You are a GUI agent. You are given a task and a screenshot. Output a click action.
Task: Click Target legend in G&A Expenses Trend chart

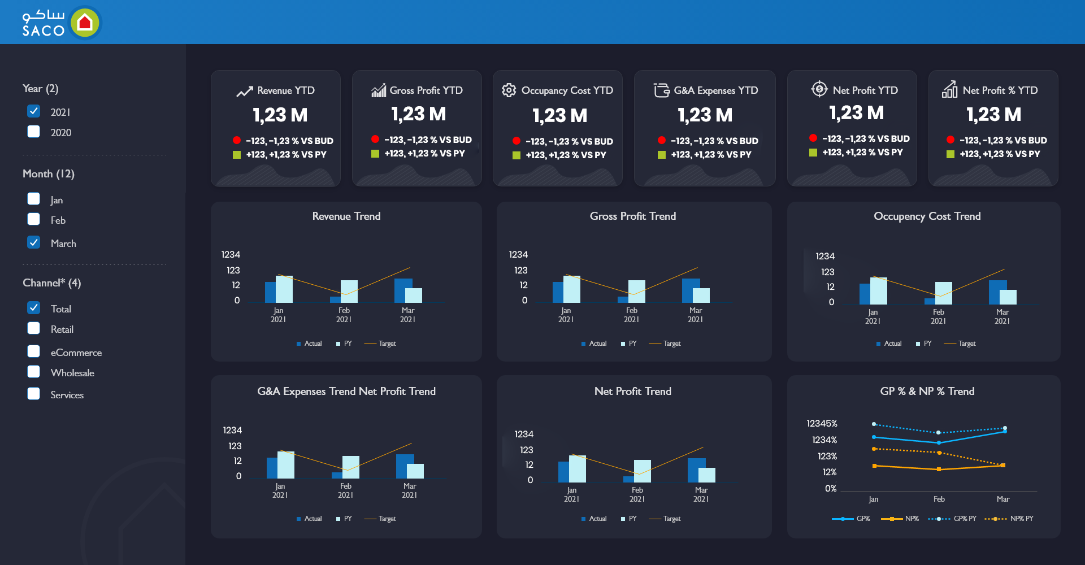(x=380, y=519)
